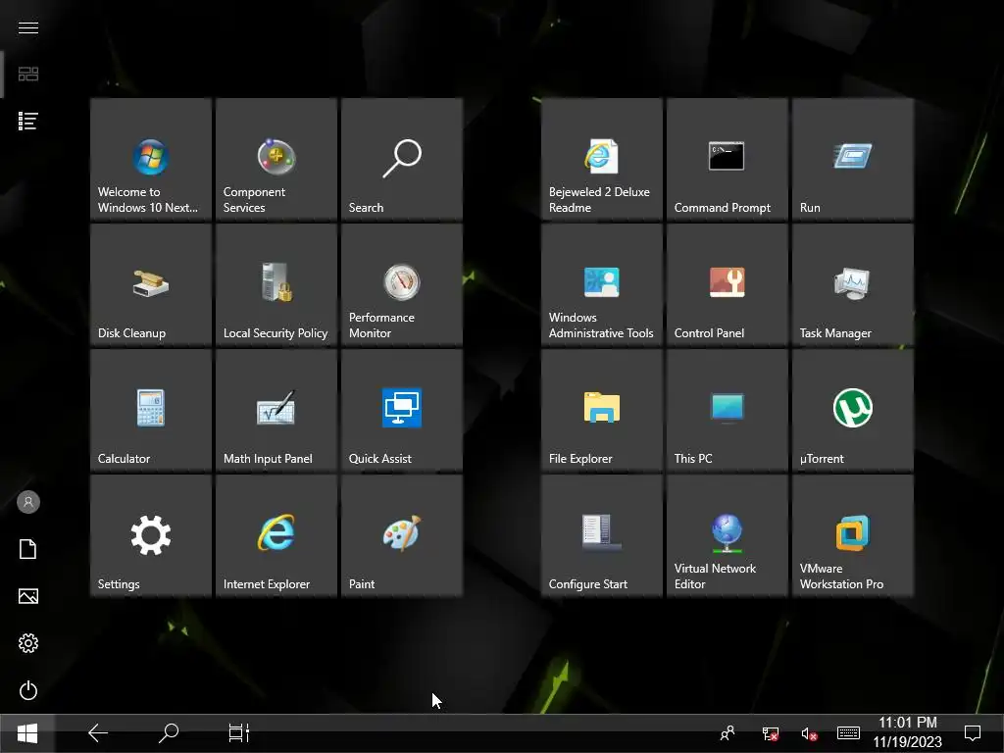Open the Paint tile
The height and width of the screenshot is (753, 1004).
pos(402,536)
